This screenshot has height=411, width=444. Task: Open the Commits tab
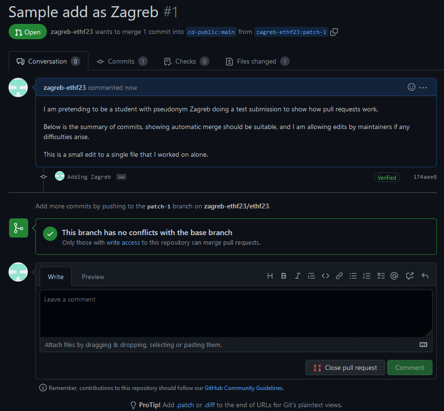[121, 61]
